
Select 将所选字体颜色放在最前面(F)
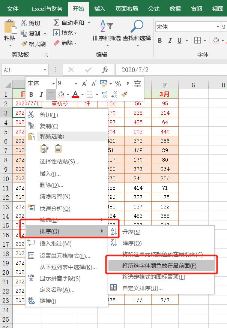pos(161,266)
